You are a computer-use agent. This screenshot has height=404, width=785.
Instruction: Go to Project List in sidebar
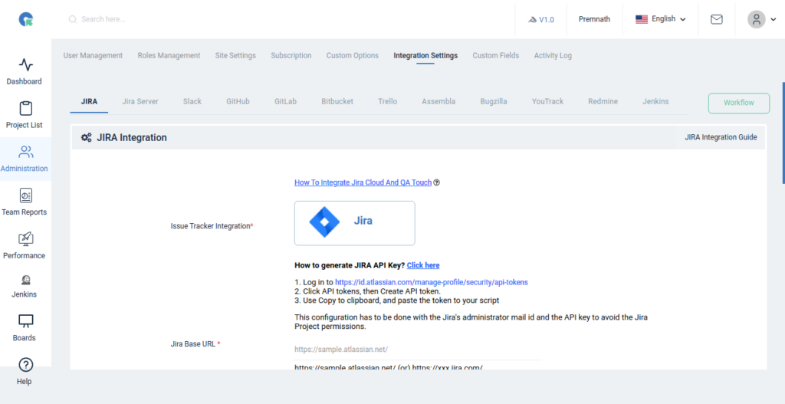coord(25,109)
